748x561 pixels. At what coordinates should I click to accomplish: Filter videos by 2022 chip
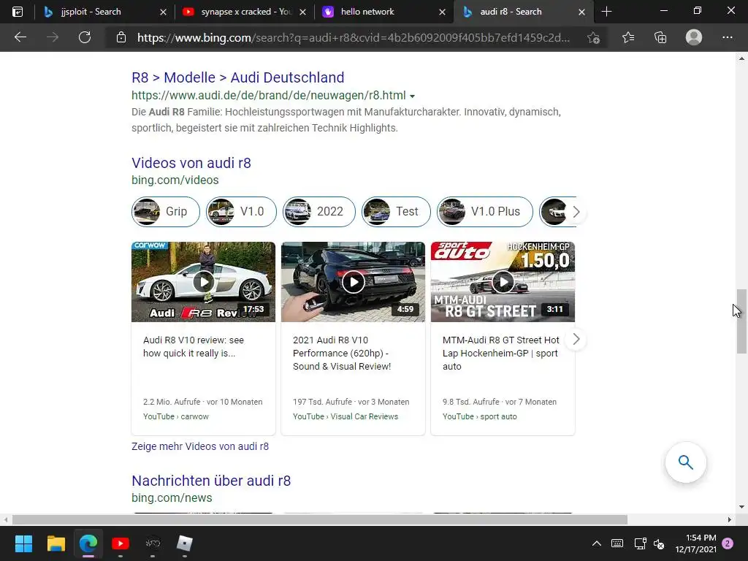click(319, 211)
